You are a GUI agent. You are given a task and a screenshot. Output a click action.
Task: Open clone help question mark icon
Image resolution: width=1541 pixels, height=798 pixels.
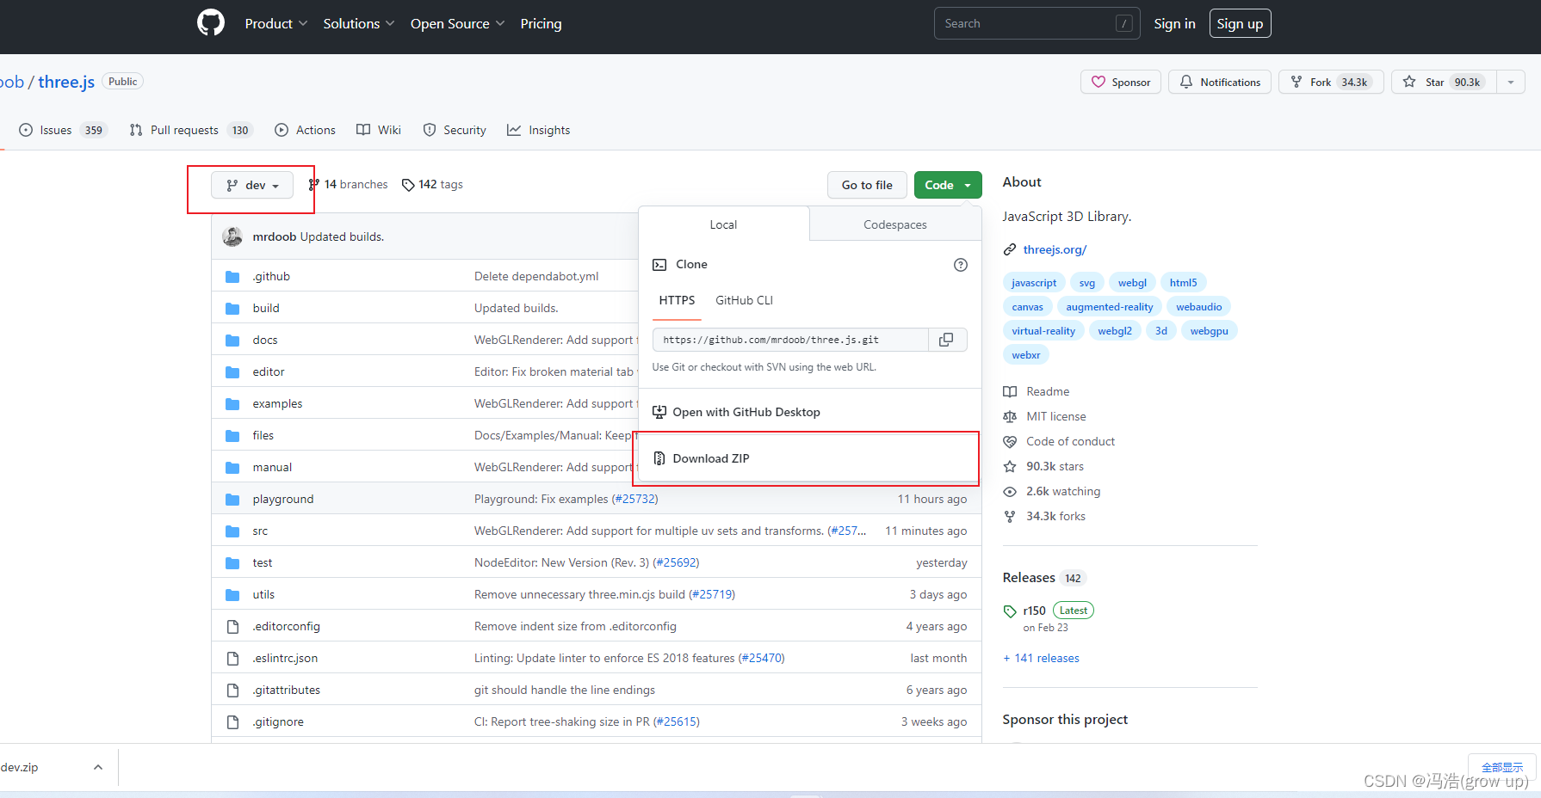click(961, 265)
